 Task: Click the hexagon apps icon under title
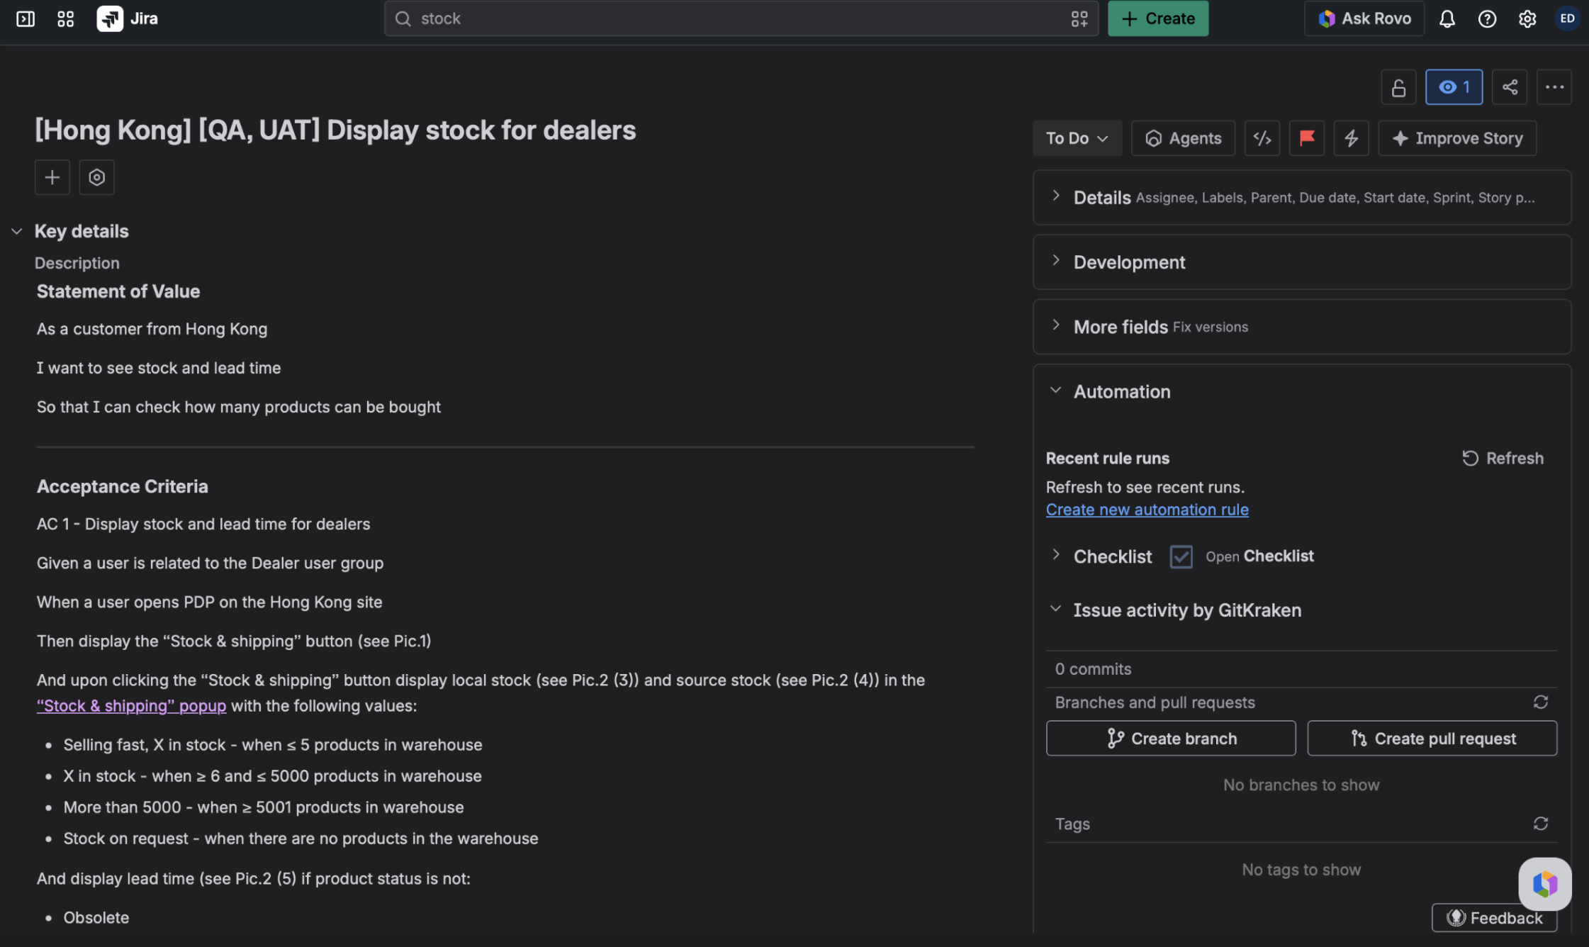pyautogui.click(x=97, y=177)
